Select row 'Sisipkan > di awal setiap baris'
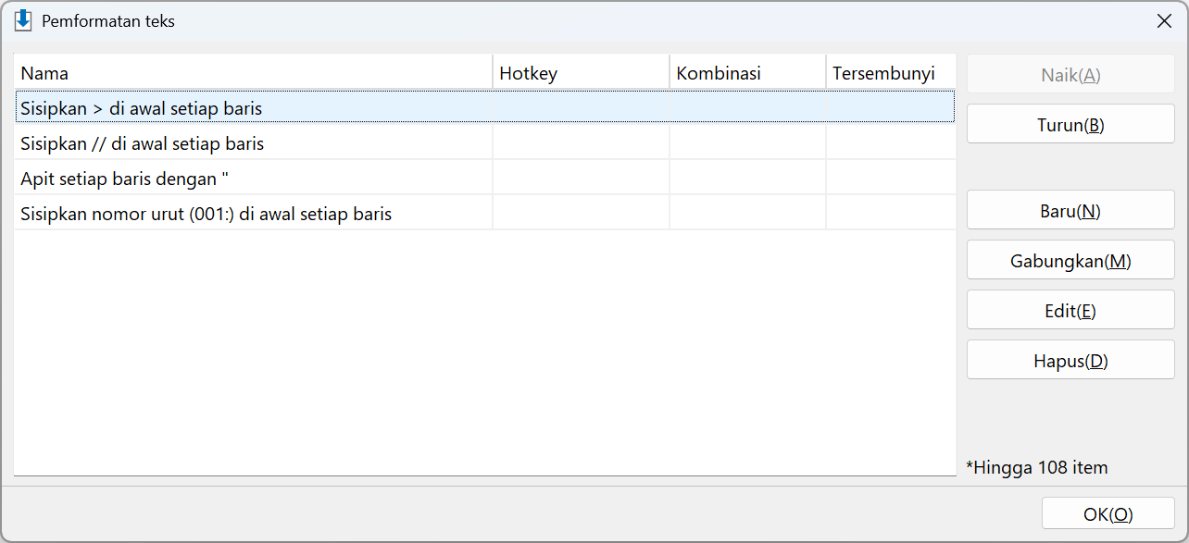This screenshot has width=1189, height=543. pos(484,107)
